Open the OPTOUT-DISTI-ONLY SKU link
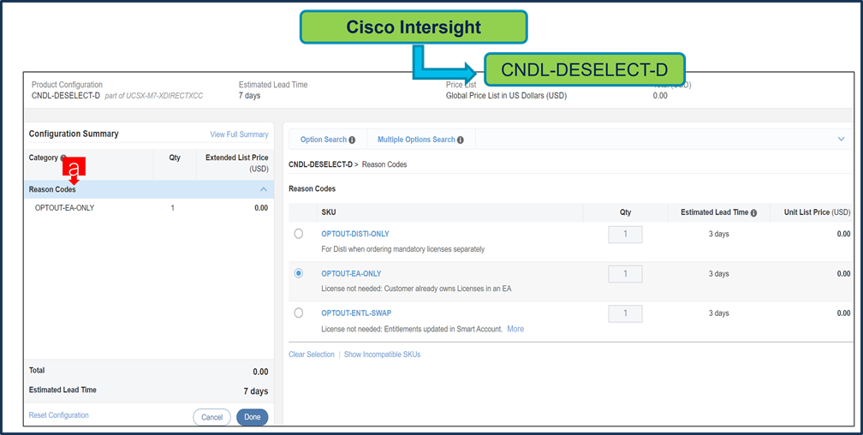Image resolution: width=863 pixels, height=435 pixels. [x=355, y=234]
